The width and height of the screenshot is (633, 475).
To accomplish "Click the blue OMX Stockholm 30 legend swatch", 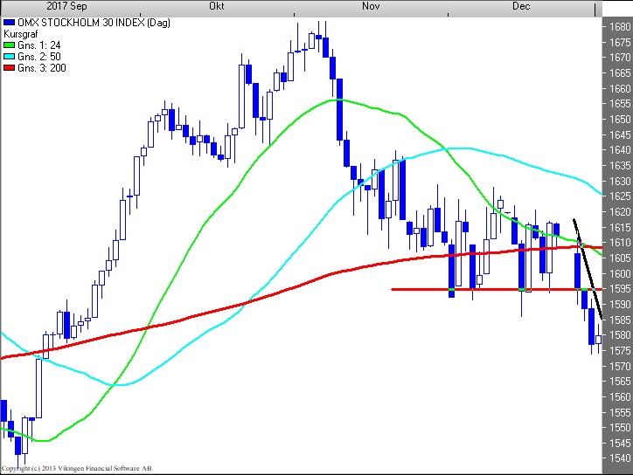I will click(10, 22).
